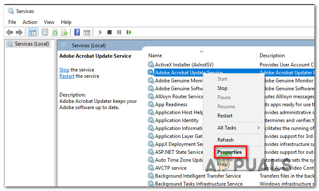Viewport: 319px width, 191px height.
Task: Select the App Readiness service row
Action: point(171,104)
